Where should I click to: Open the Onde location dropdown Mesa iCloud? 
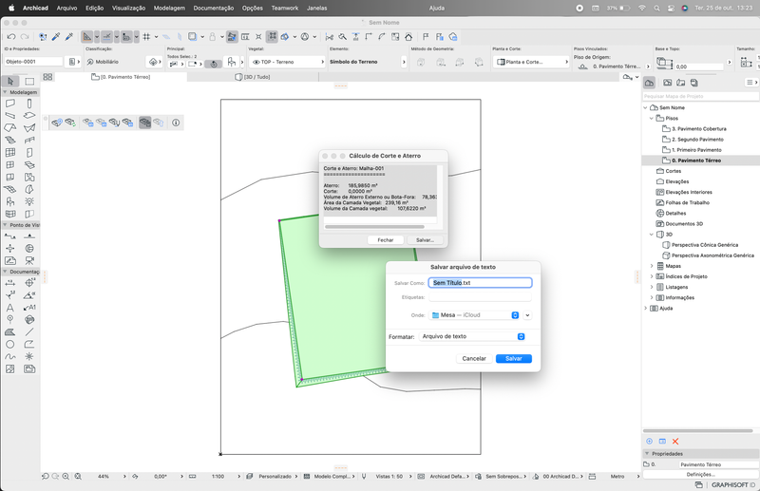(474, 315)
